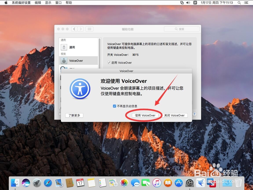
Task: Open the Apple menu
Action: pyautogui.click(x=6, y=3)
